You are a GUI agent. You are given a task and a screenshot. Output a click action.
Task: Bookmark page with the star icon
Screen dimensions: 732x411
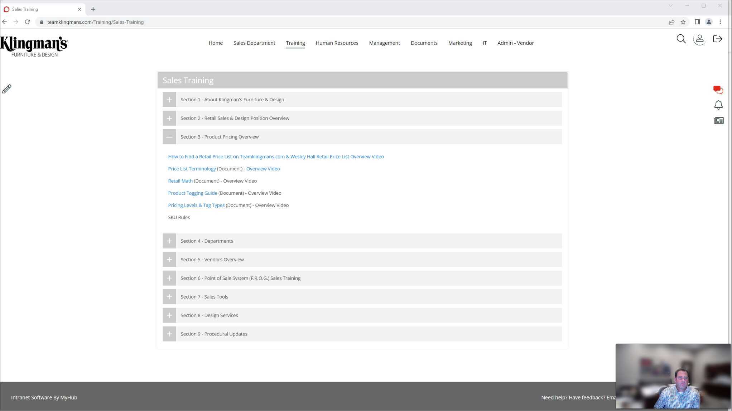[x=683, y=22]
